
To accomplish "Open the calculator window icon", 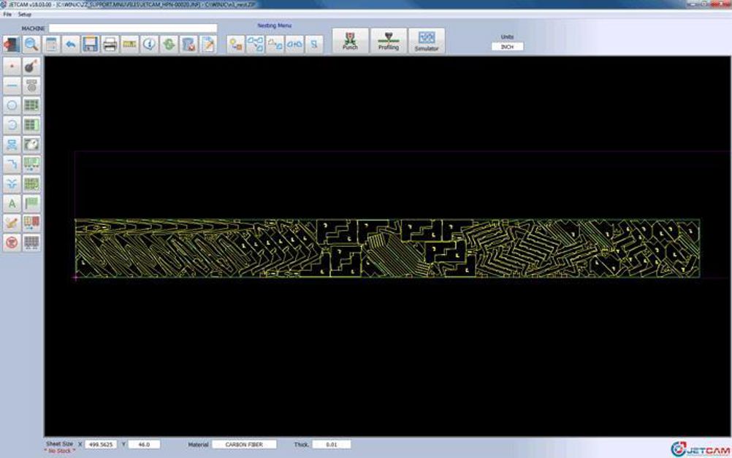I will coord(51,45).
